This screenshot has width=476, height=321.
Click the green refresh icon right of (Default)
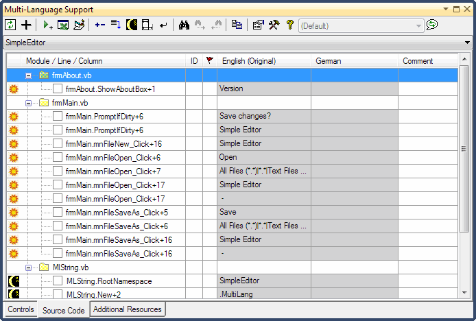pyautogui.click(x=432, y=25)
